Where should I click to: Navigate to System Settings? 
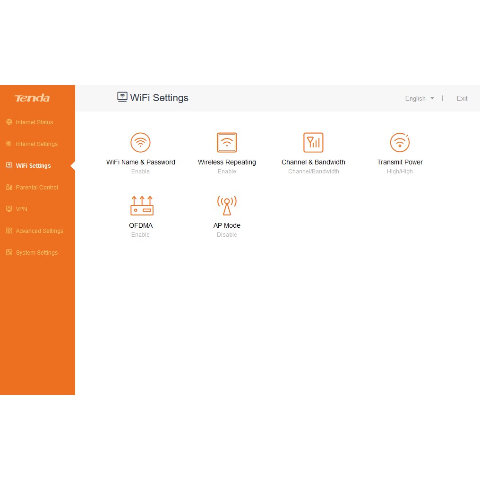(x=37, y=253)
